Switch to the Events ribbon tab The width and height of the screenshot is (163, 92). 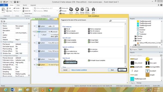click(x=25, y=5)
